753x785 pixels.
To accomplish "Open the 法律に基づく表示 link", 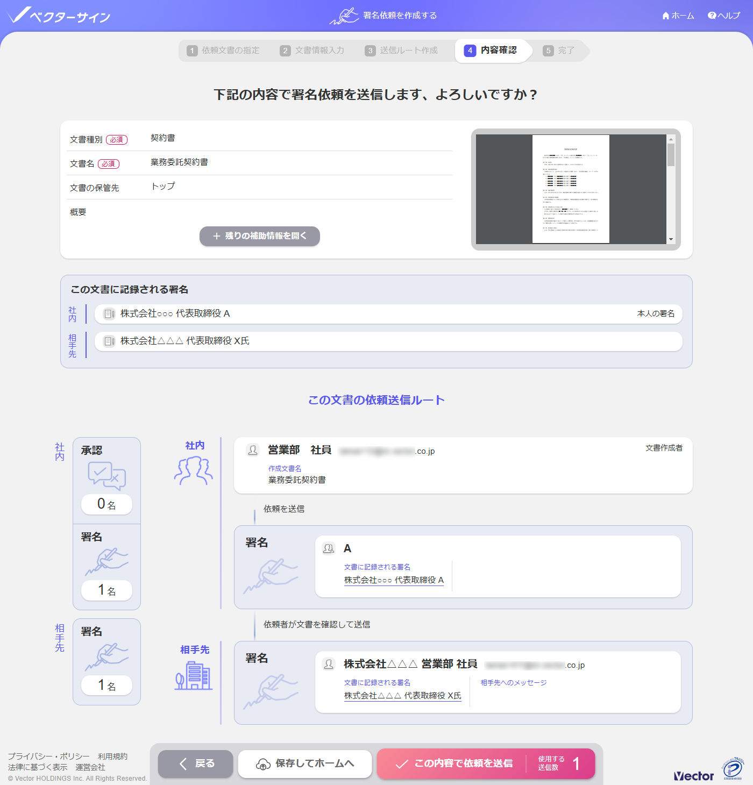I will (38, 767).
